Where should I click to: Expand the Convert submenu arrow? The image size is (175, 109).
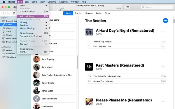tap(46, 44)
